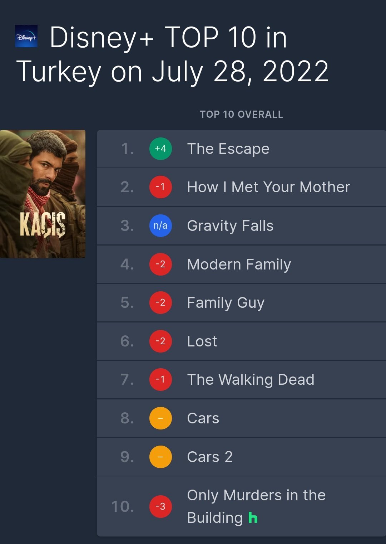The width and height of the screenshot is (386, 544).
Task: Click the Kaçış poster thumbnail
Action: coord(43,194)
